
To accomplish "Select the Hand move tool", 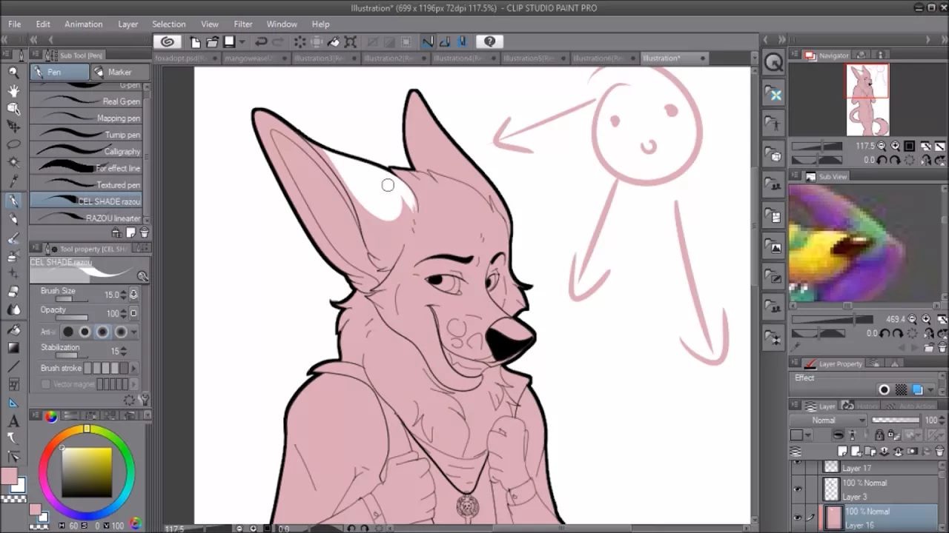I will coord(13,90).
